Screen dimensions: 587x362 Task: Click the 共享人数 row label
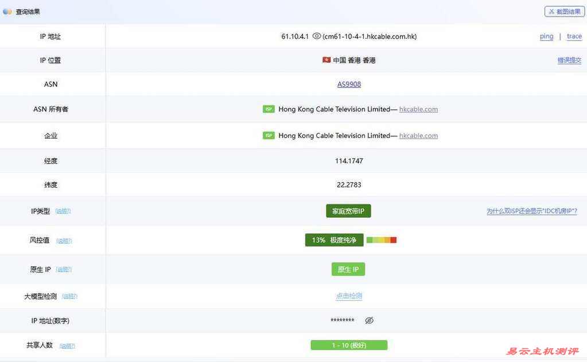[x=40, y=345]
